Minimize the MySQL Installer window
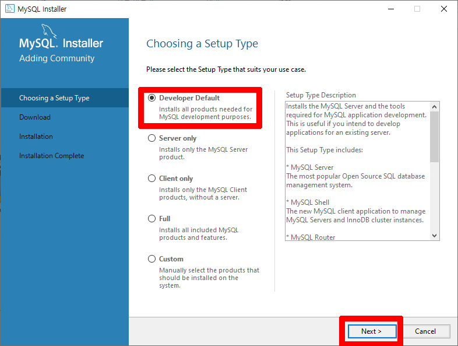Viewport: 458px width, 346px height. [391, 9]
